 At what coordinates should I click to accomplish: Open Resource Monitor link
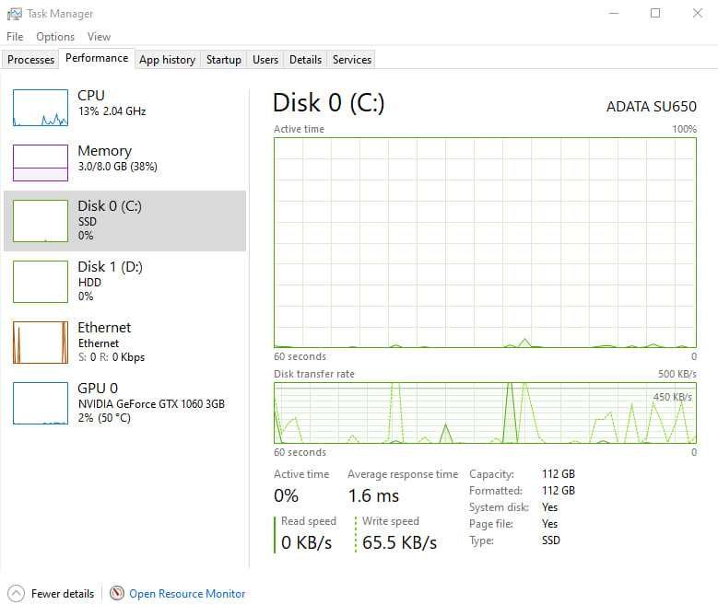coord(187,594)
